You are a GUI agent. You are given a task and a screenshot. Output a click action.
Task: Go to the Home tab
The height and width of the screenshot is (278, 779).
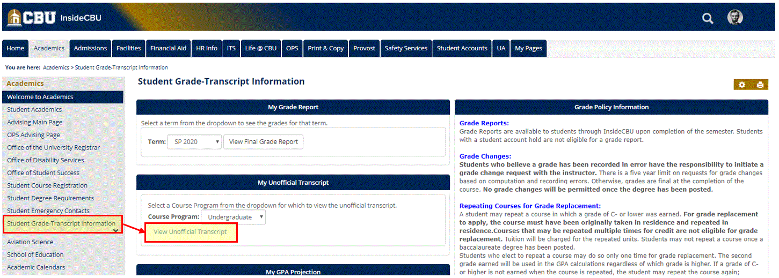point(16,48)
